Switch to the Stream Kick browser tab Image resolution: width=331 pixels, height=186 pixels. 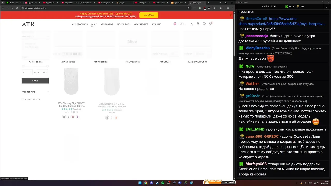click(14, 3)
